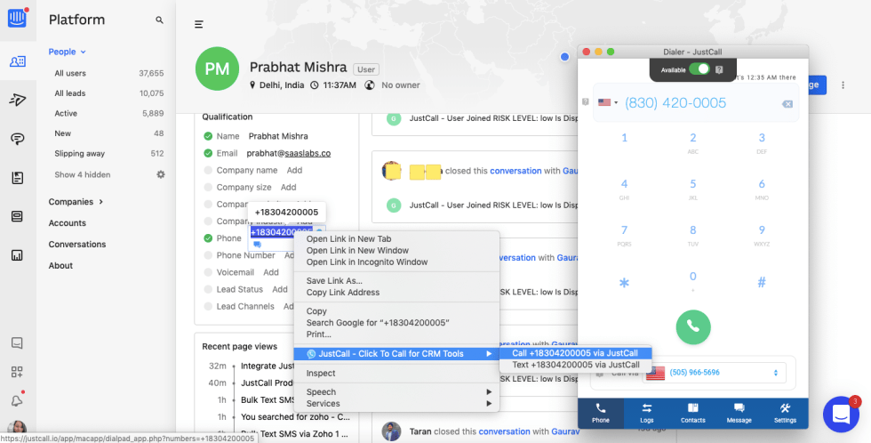Show 4 hidden segments
The width and height of the screenshot is (871, 443).
pyautogui.click(x=82, y=174)
